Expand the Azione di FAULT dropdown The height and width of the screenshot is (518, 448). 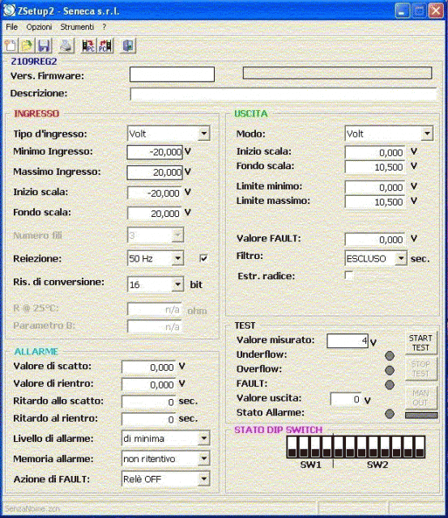click(204, 478)
